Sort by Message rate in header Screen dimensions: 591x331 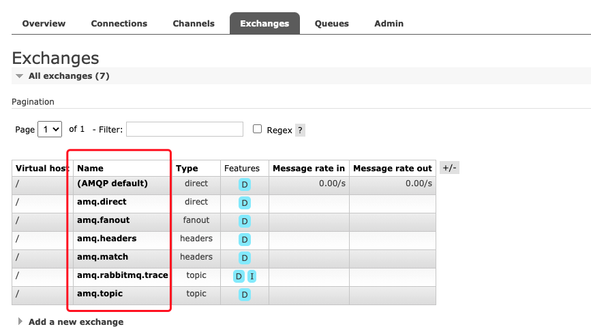pyautogui.click(x=309, y=169)
